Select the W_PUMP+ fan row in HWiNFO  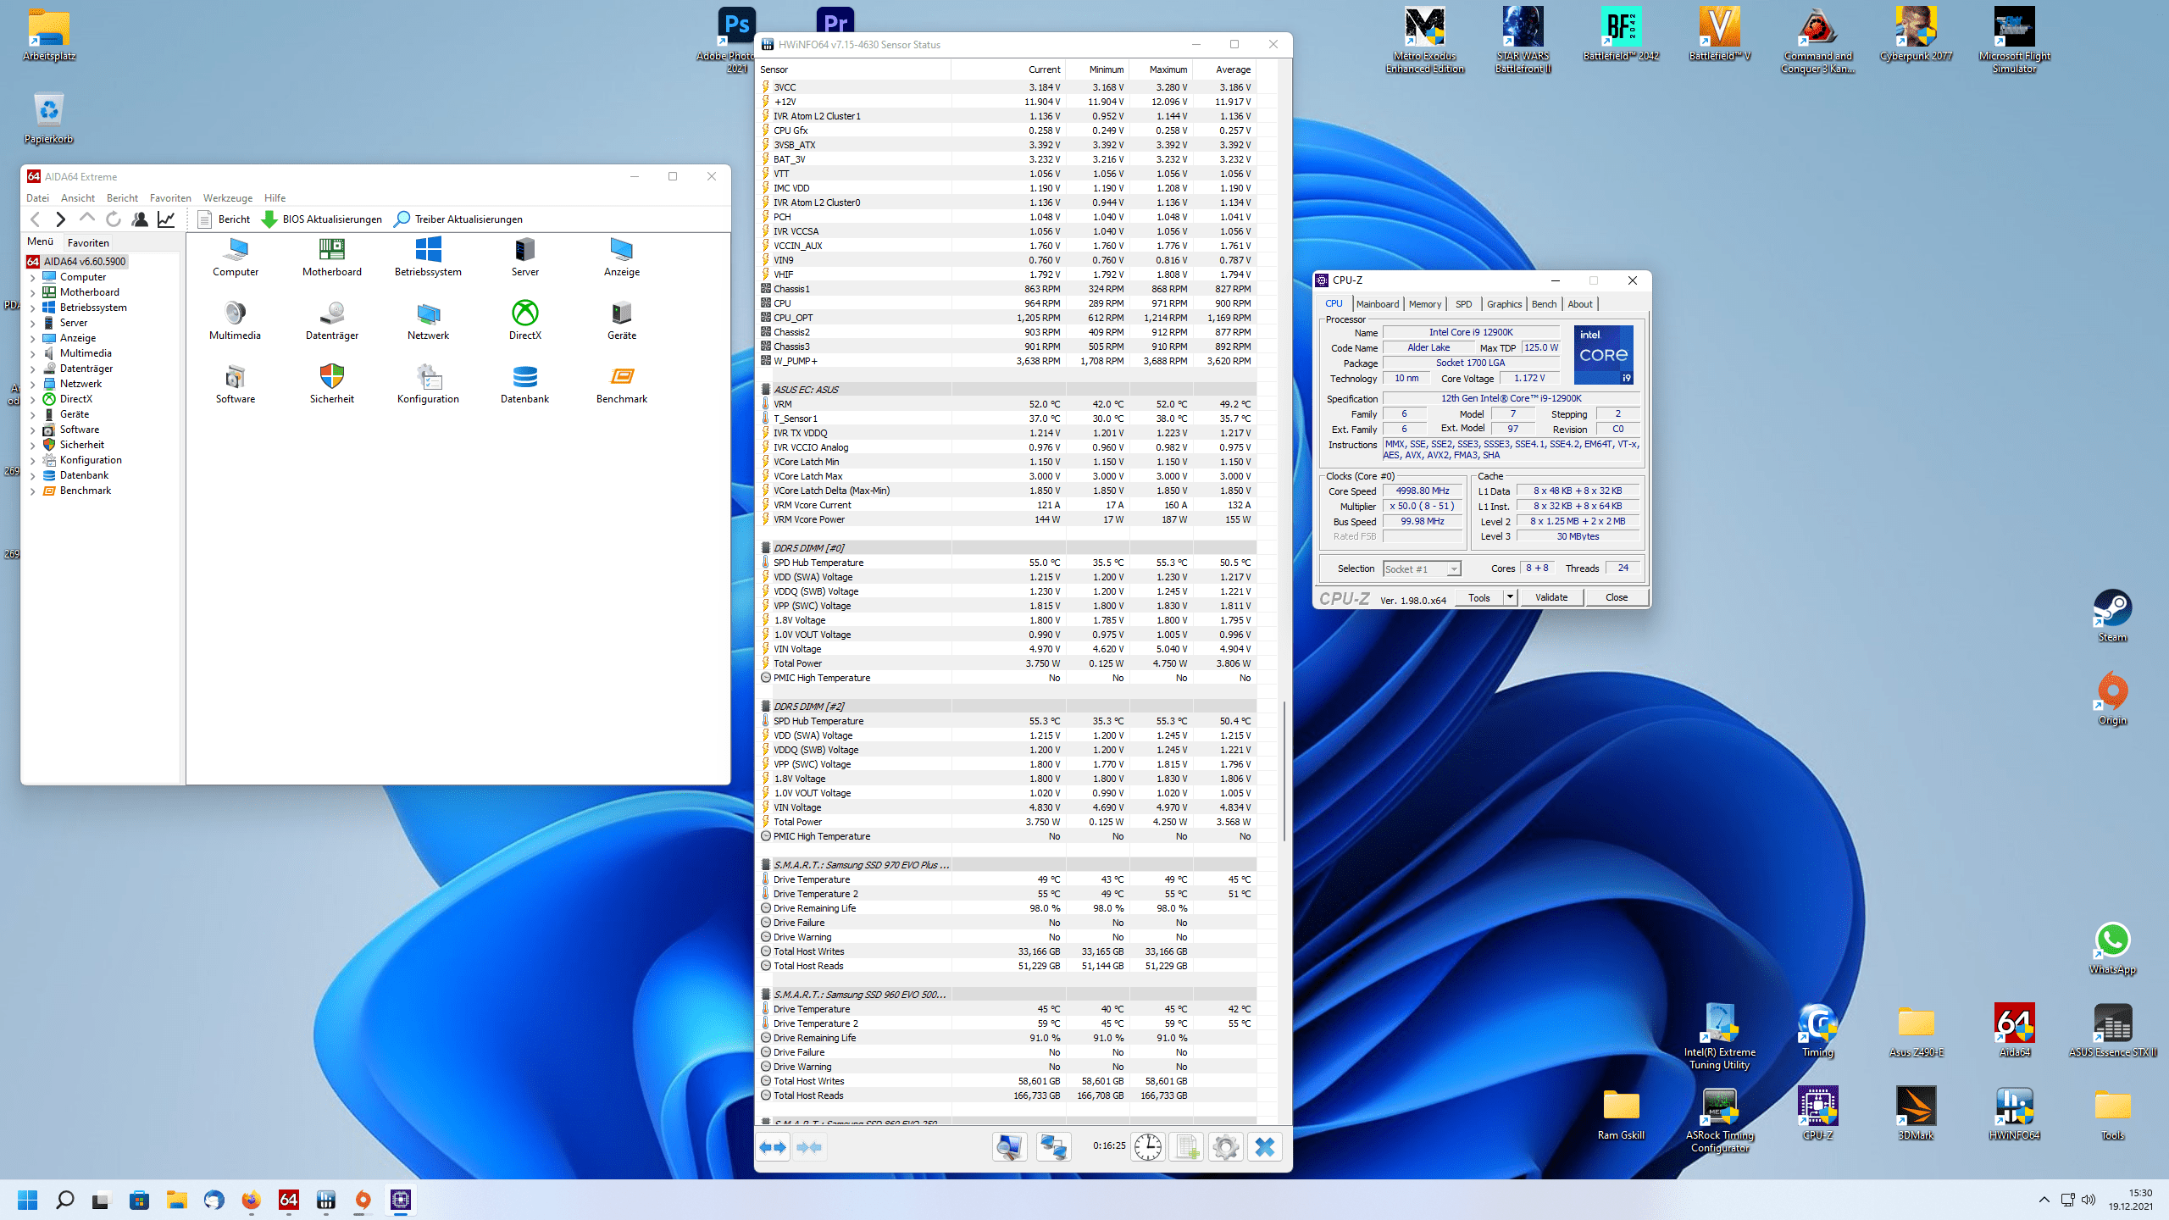(x=1006, y=361)
